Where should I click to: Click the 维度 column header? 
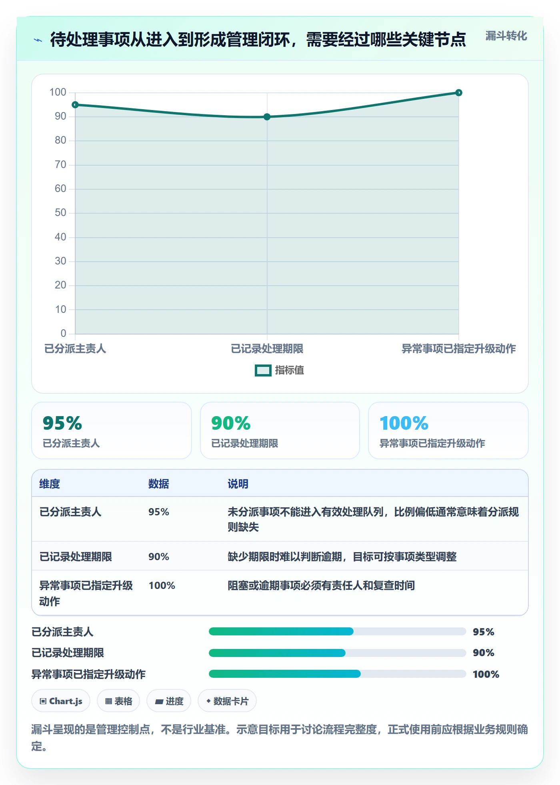click(x=50, y=484)
